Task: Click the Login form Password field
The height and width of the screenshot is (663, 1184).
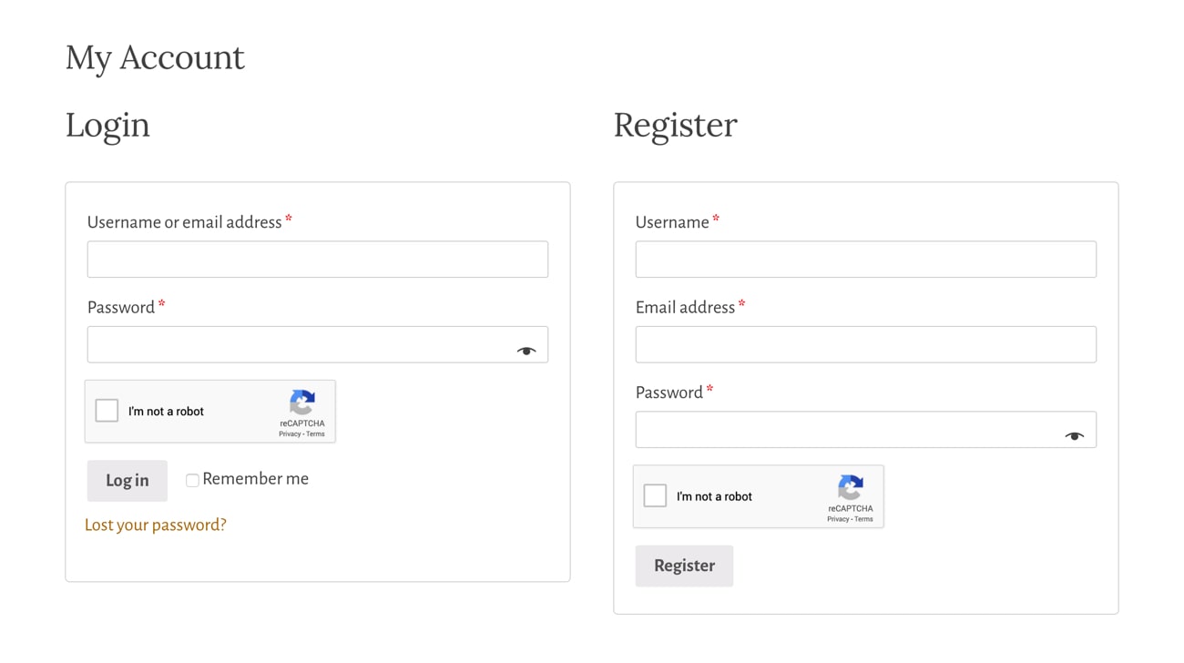Action: pyautogui.click(x=301, y=345)
